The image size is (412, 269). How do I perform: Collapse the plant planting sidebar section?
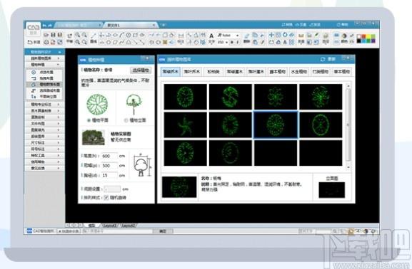44,65
